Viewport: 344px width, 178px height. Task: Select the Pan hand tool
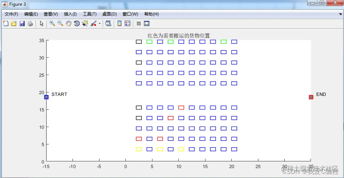pyautogui.click(x=69, y=23)
